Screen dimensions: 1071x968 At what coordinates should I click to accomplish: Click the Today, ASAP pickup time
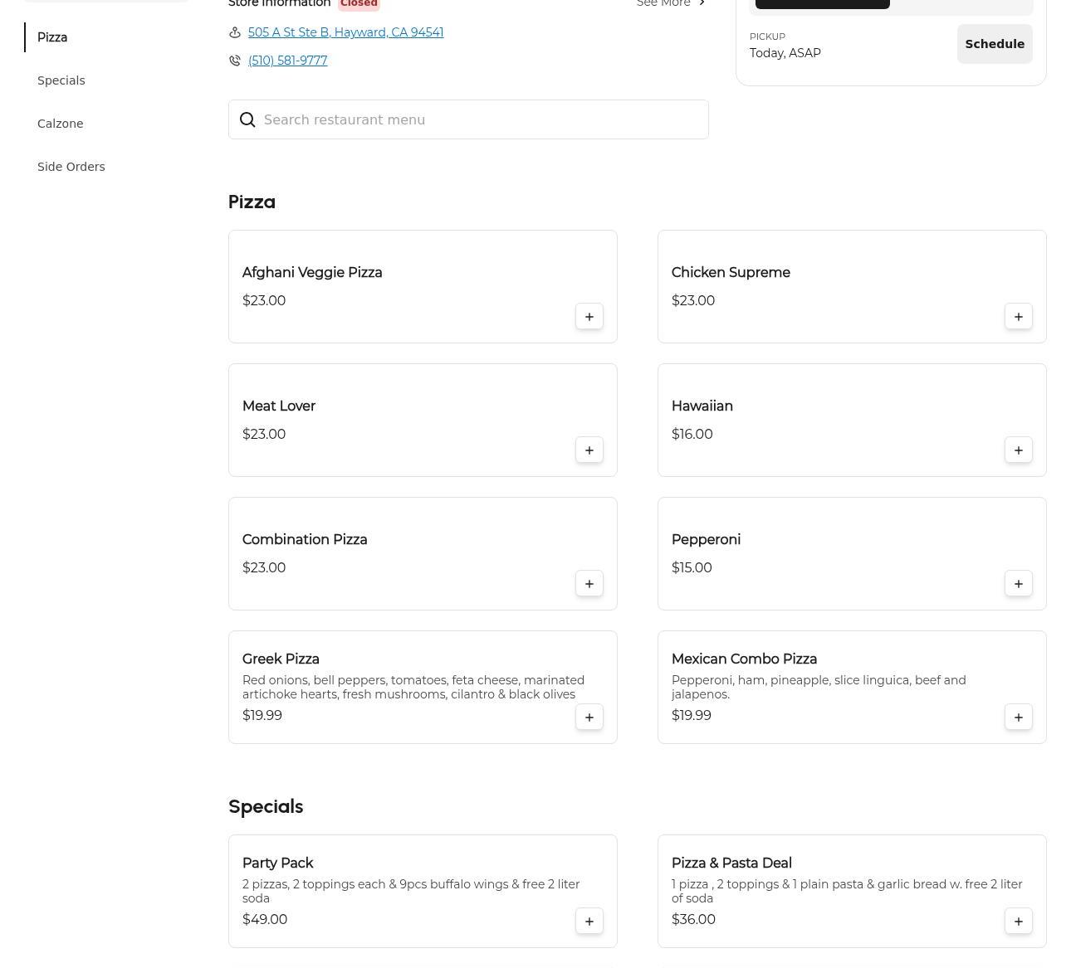click(785, 53)
